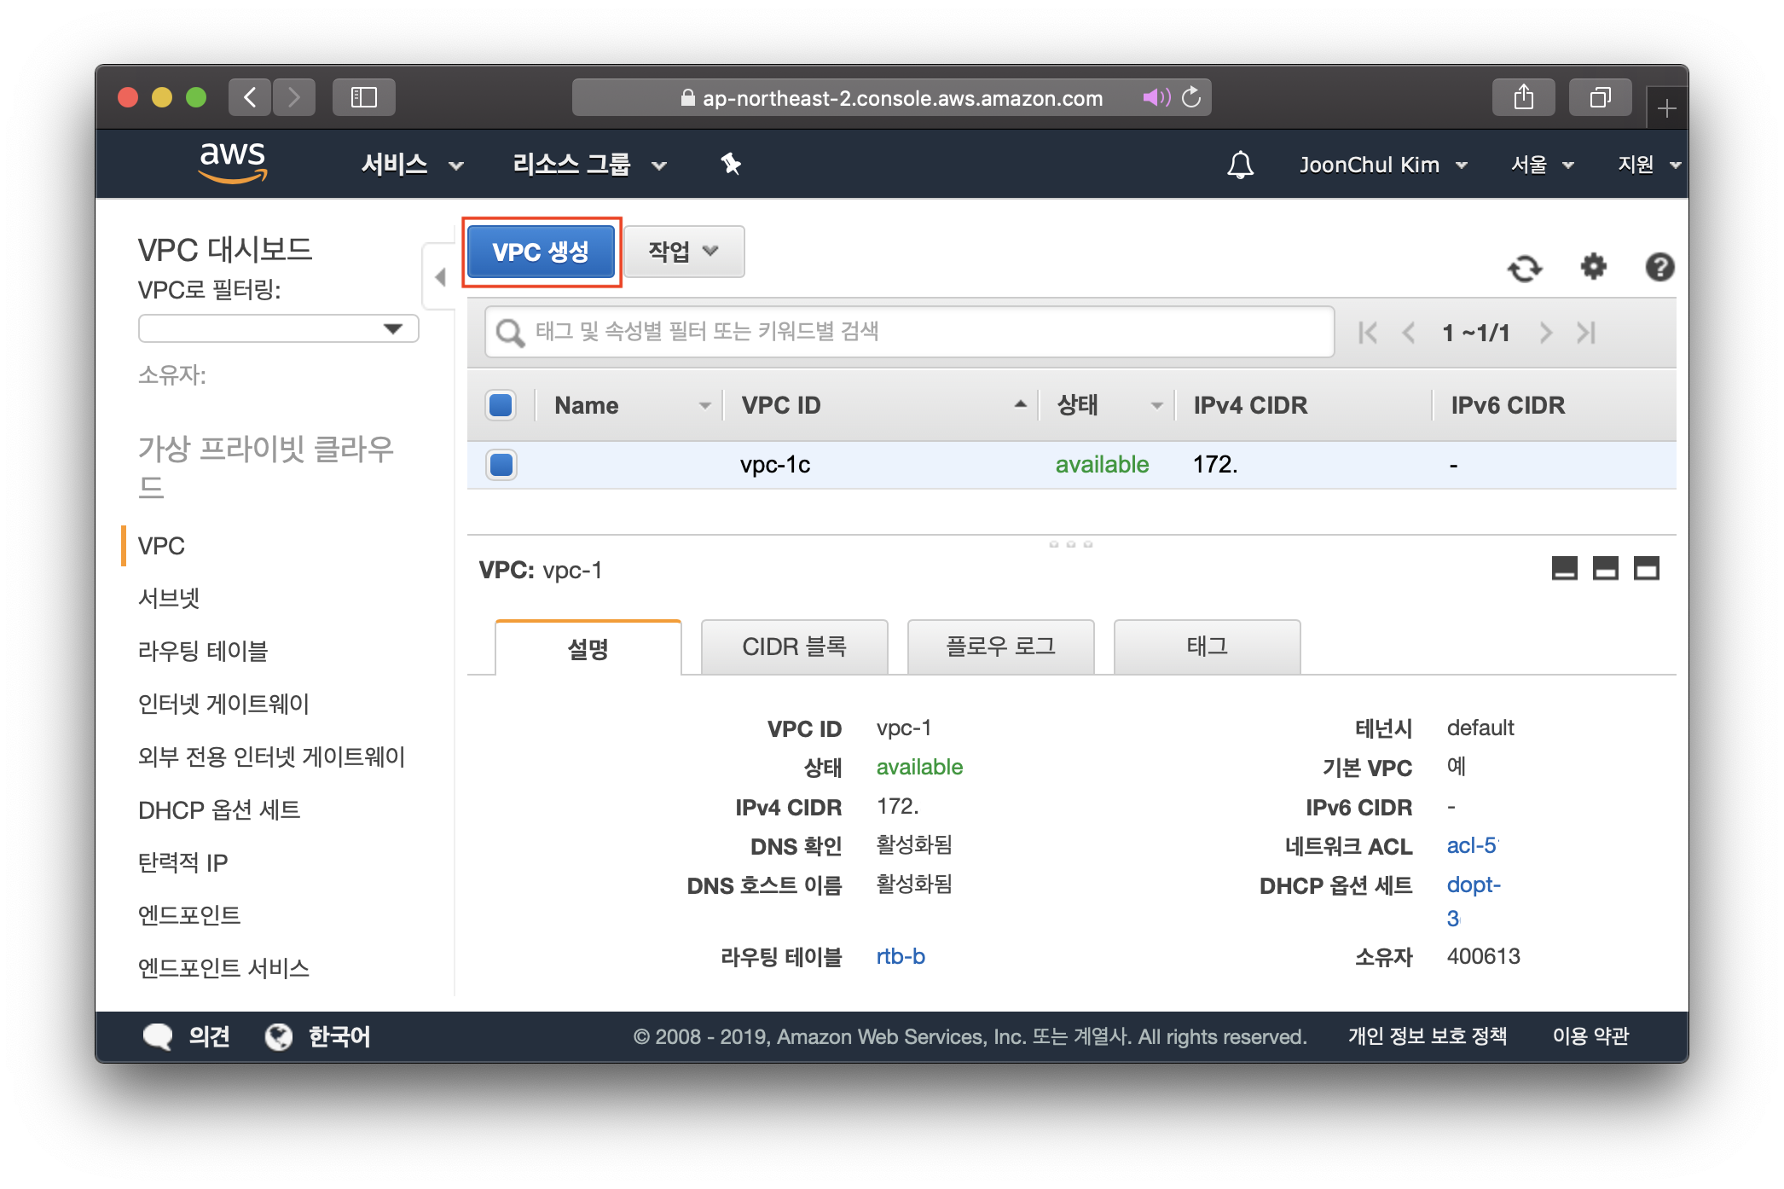Click the AWS logo
Image resolution: width=1784 pixels, height=1189 pixels.
point(233,162)
